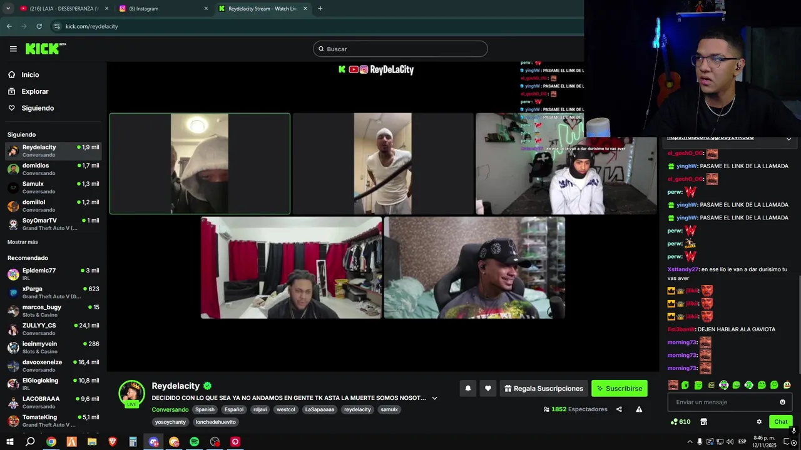This screenshot has height=450, width=801.
Task: Click the Kick logo
Action: click(x=46, y=49)
